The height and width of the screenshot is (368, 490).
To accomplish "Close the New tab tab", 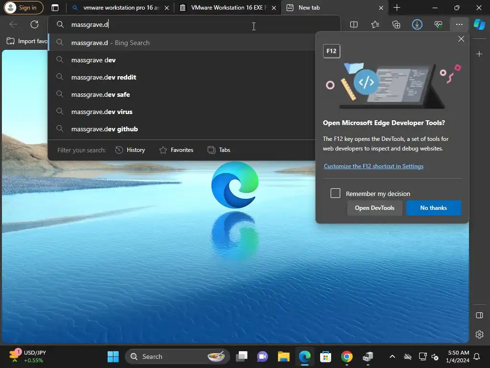I will (381, 8).
